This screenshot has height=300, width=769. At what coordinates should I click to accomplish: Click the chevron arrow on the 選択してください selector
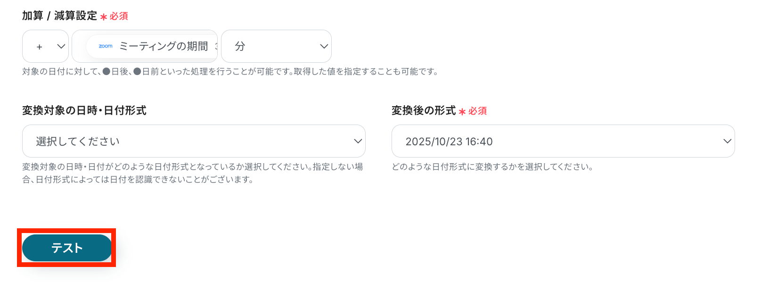tap(358, 141)
